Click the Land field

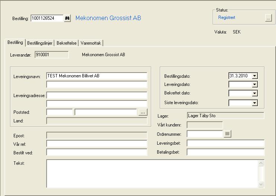[x=96, y=121]
